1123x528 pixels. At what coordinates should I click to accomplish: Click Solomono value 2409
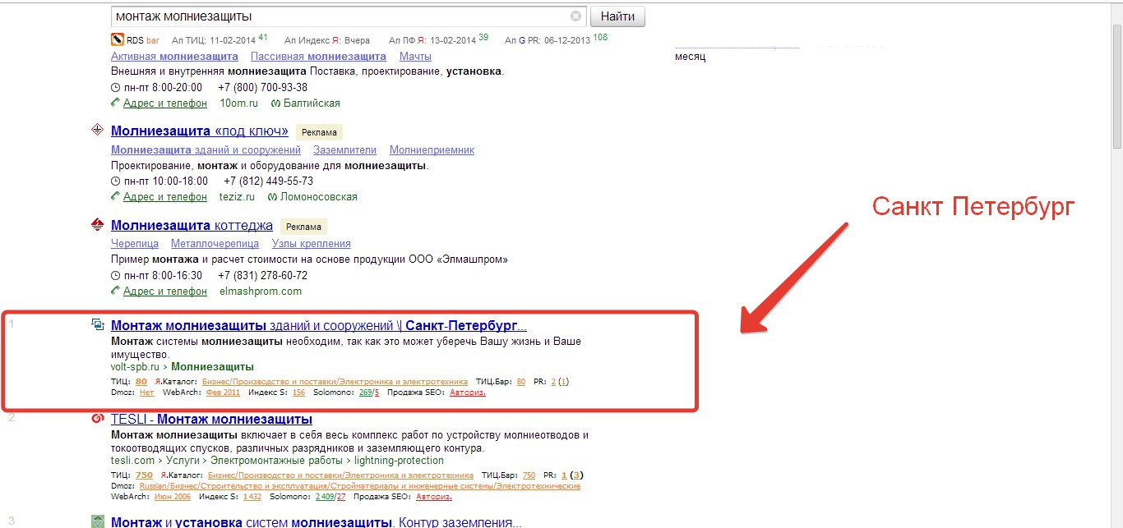[325, 497]
